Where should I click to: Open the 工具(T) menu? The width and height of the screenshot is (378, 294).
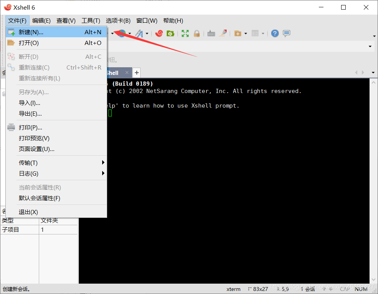91,21
